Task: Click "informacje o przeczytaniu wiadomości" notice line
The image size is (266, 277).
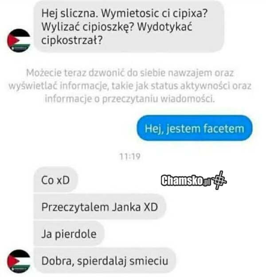Action: pos(130,99)
